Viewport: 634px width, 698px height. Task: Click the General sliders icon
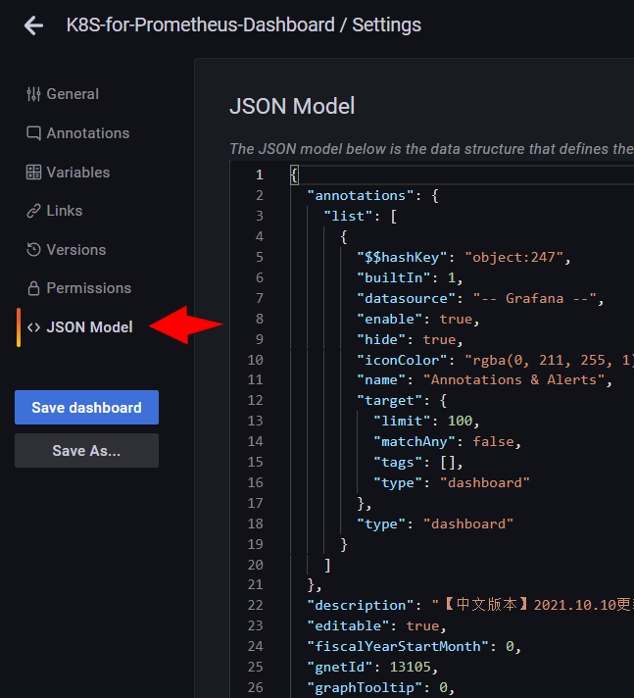34,94
